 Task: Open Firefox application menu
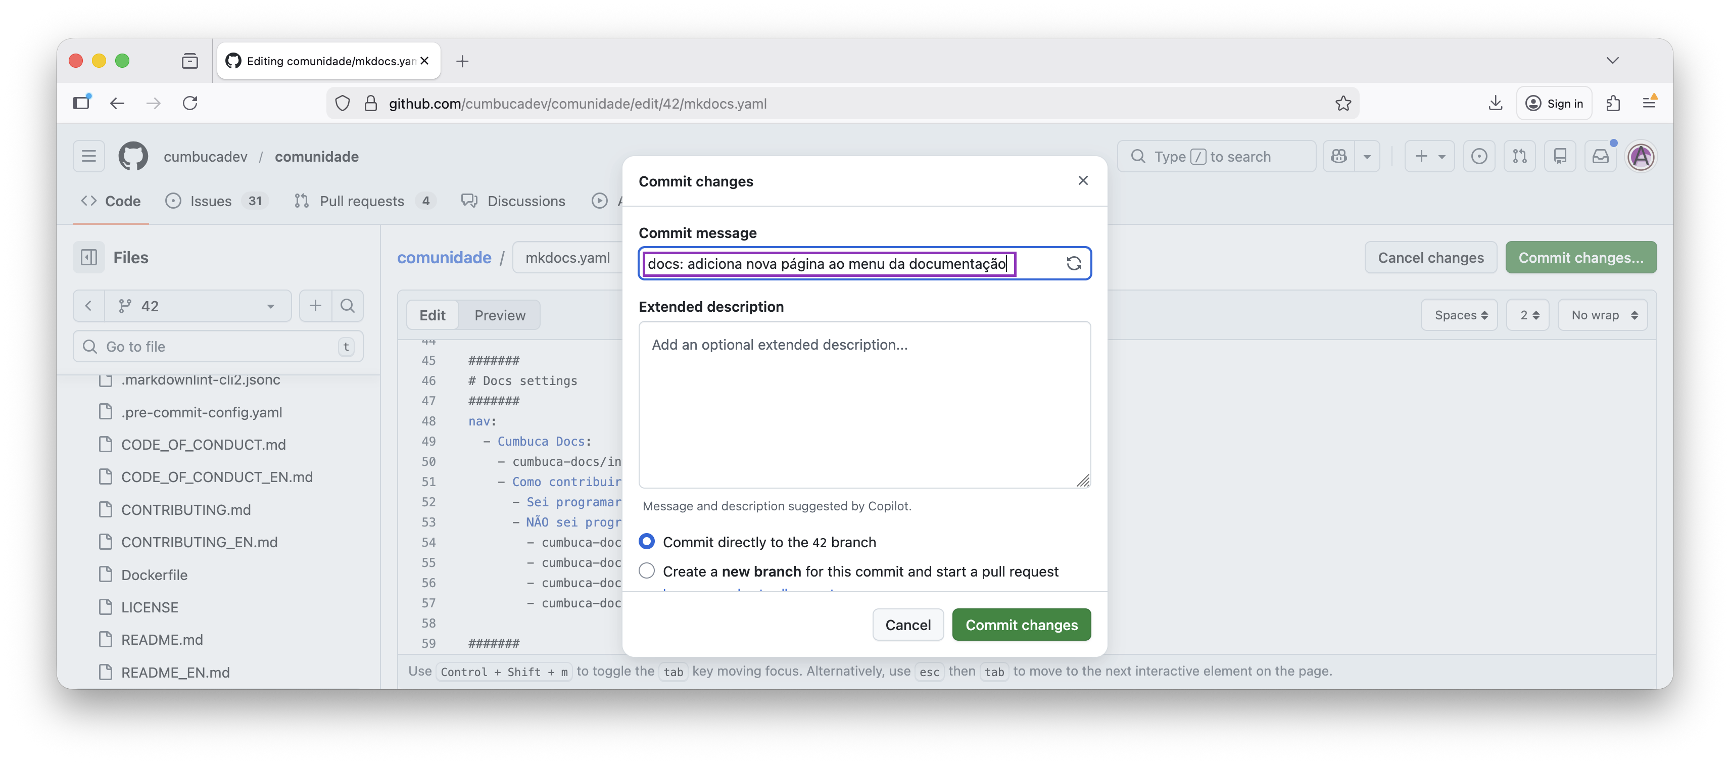[1649, 103]
